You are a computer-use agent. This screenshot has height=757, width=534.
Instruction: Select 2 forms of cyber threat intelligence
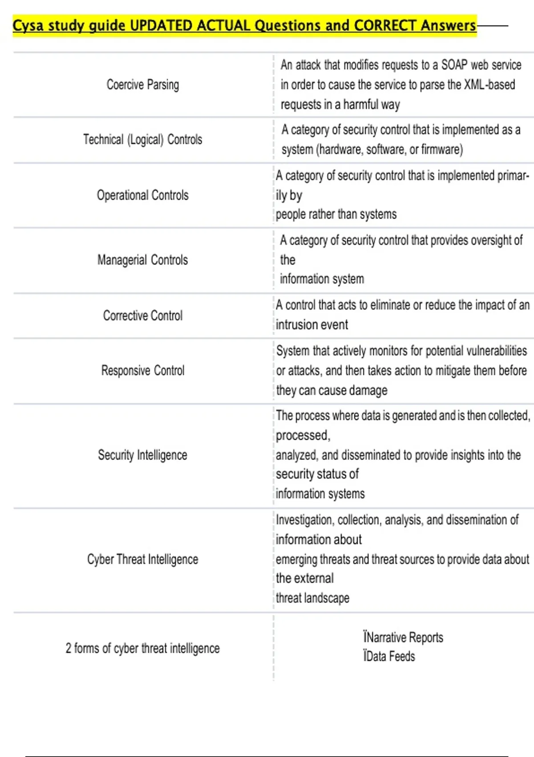(x=142, y=648)
